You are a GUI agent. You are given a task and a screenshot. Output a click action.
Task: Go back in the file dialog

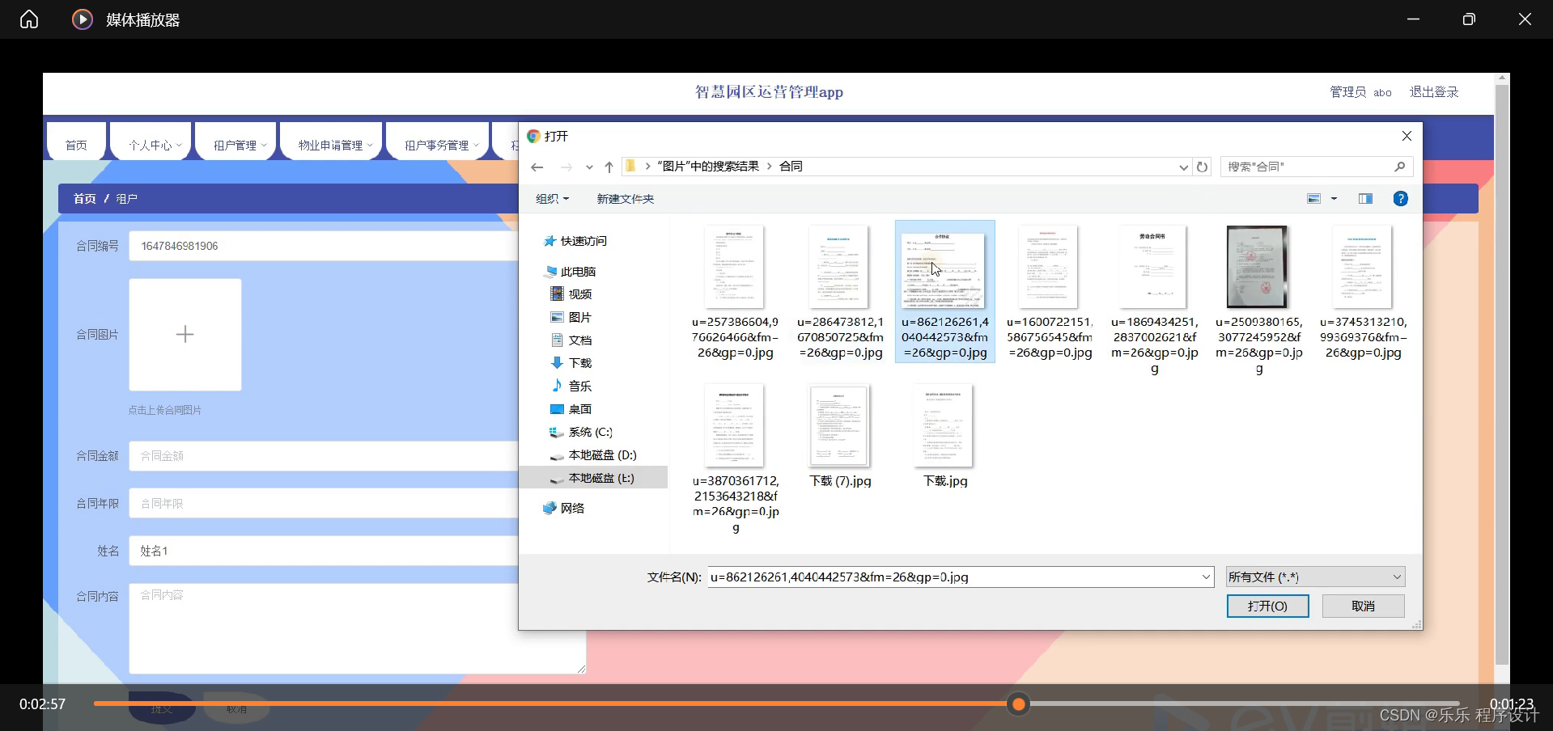tap(537, 167)
